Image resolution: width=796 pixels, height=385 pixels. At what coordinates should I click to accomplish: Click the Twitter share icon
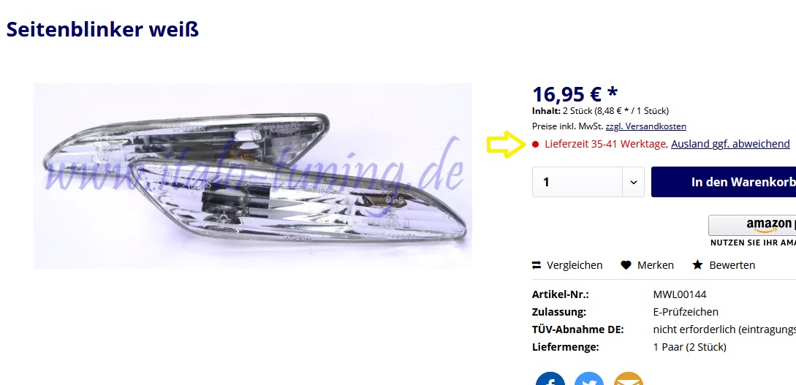tap(589, 378)
